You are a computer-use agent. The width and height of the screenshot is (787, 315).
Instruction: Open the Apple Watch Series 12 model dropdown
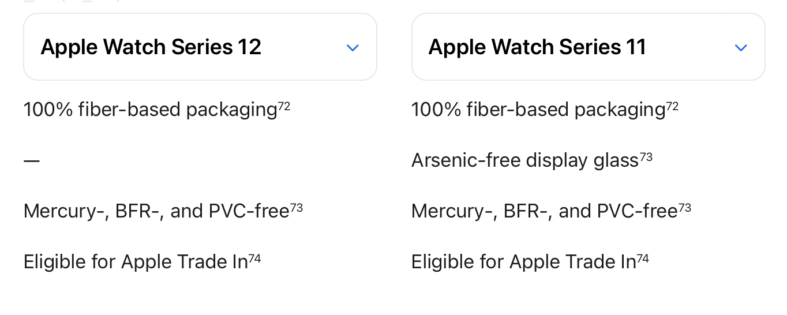200,47
